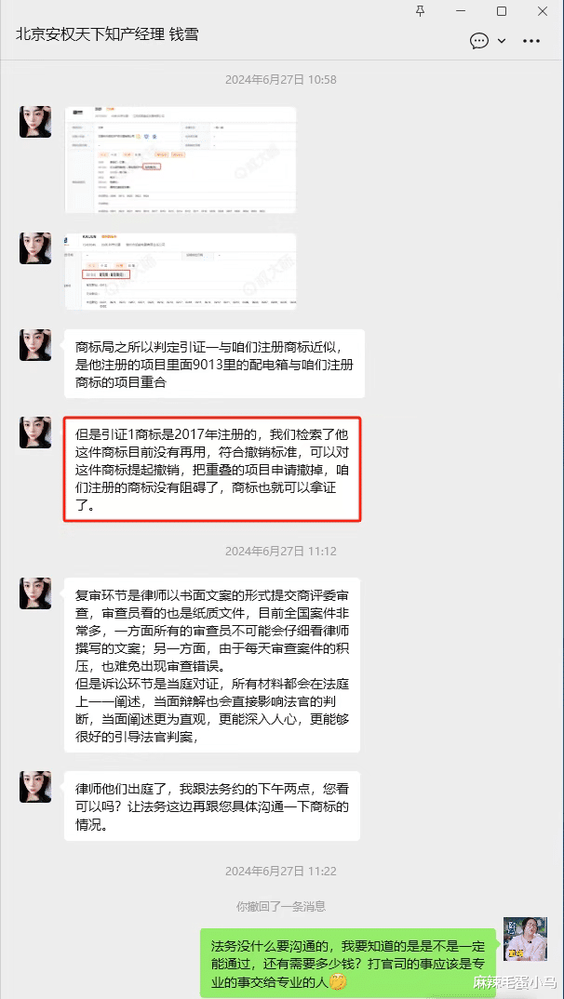This screenshot has width=564, height=999.
Task: Click the 律师他们出庭了 message bubble
Action: [212, 806]
